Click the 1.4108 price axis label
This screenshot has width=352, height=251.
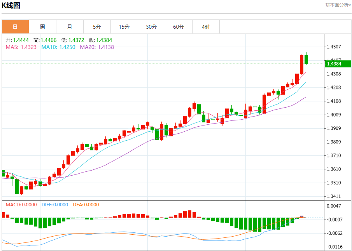334,101
